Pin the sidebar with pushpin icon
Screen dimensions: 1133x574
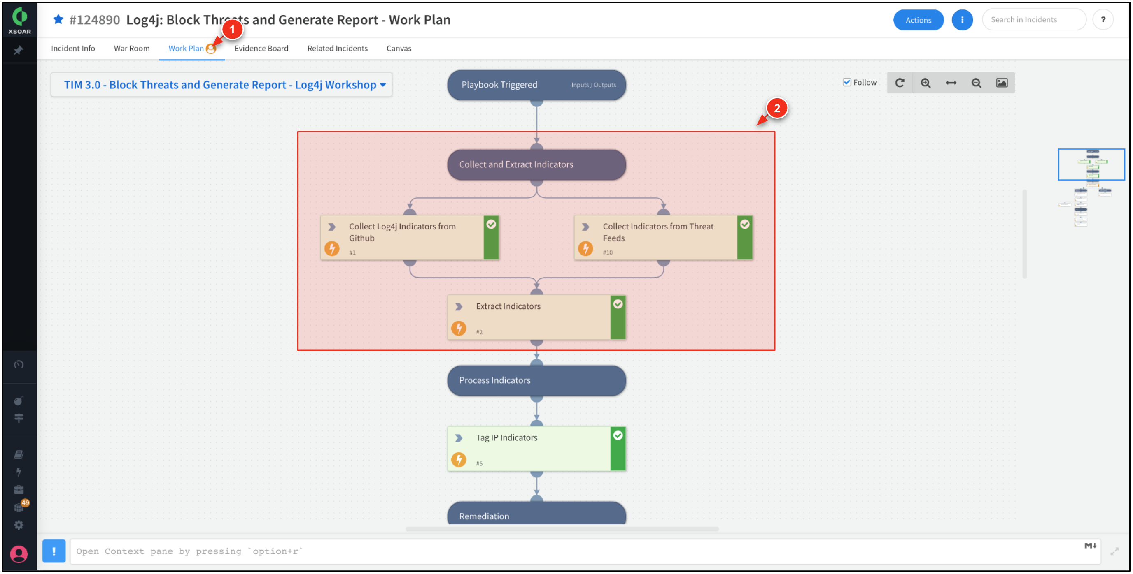[x=19, y=50]
